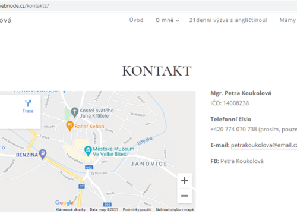This screenshot has height=223, width=297.
Task: Select the Bahar Kebab restaurant pin
Action: pos(69,126)
